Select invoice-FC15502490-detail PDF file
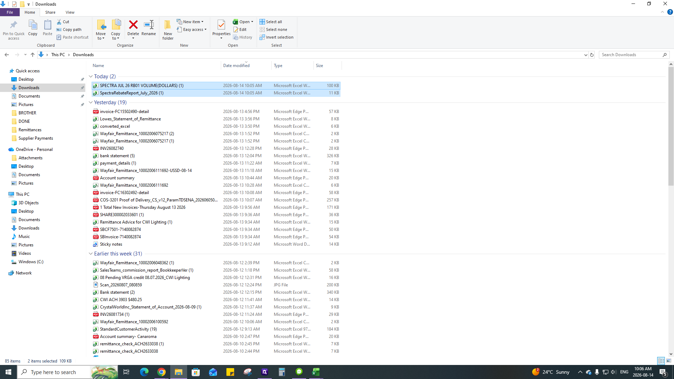 pos(216,112)
